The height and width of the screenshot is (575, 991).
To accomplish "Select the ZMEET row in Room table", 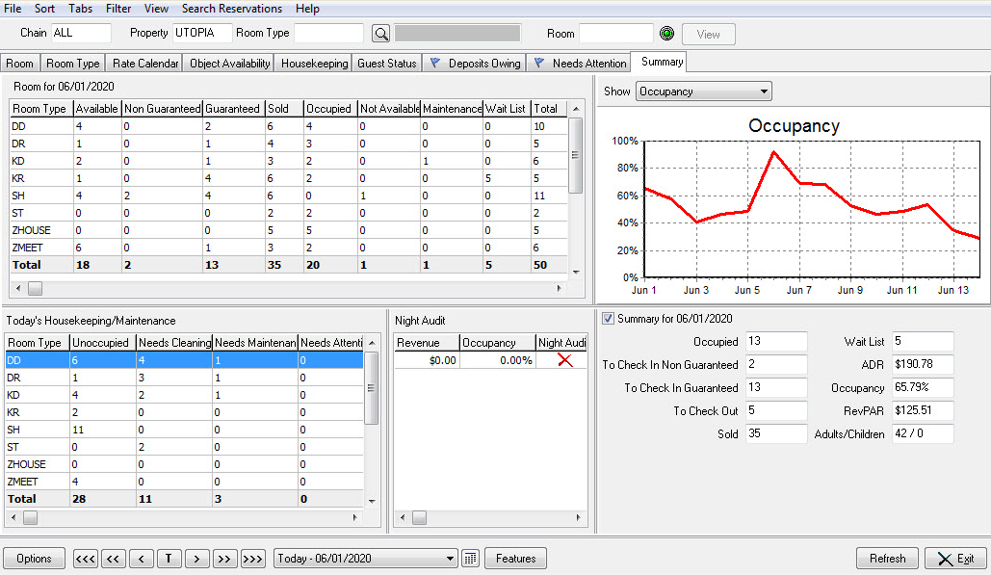I will (288, 248).
